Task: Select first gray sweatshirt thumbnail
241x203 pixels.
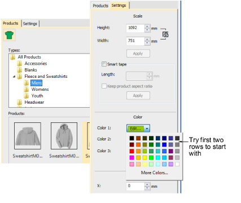Action: click(x=28, y=136)
